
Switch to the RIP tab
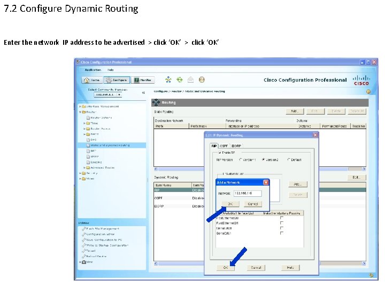214,146
